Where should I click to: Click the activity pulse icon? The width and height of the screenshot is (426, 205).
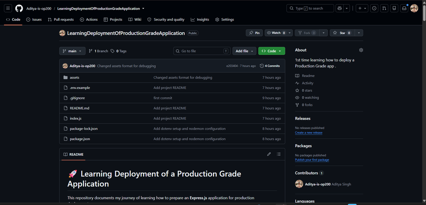(x=297, y=83)
